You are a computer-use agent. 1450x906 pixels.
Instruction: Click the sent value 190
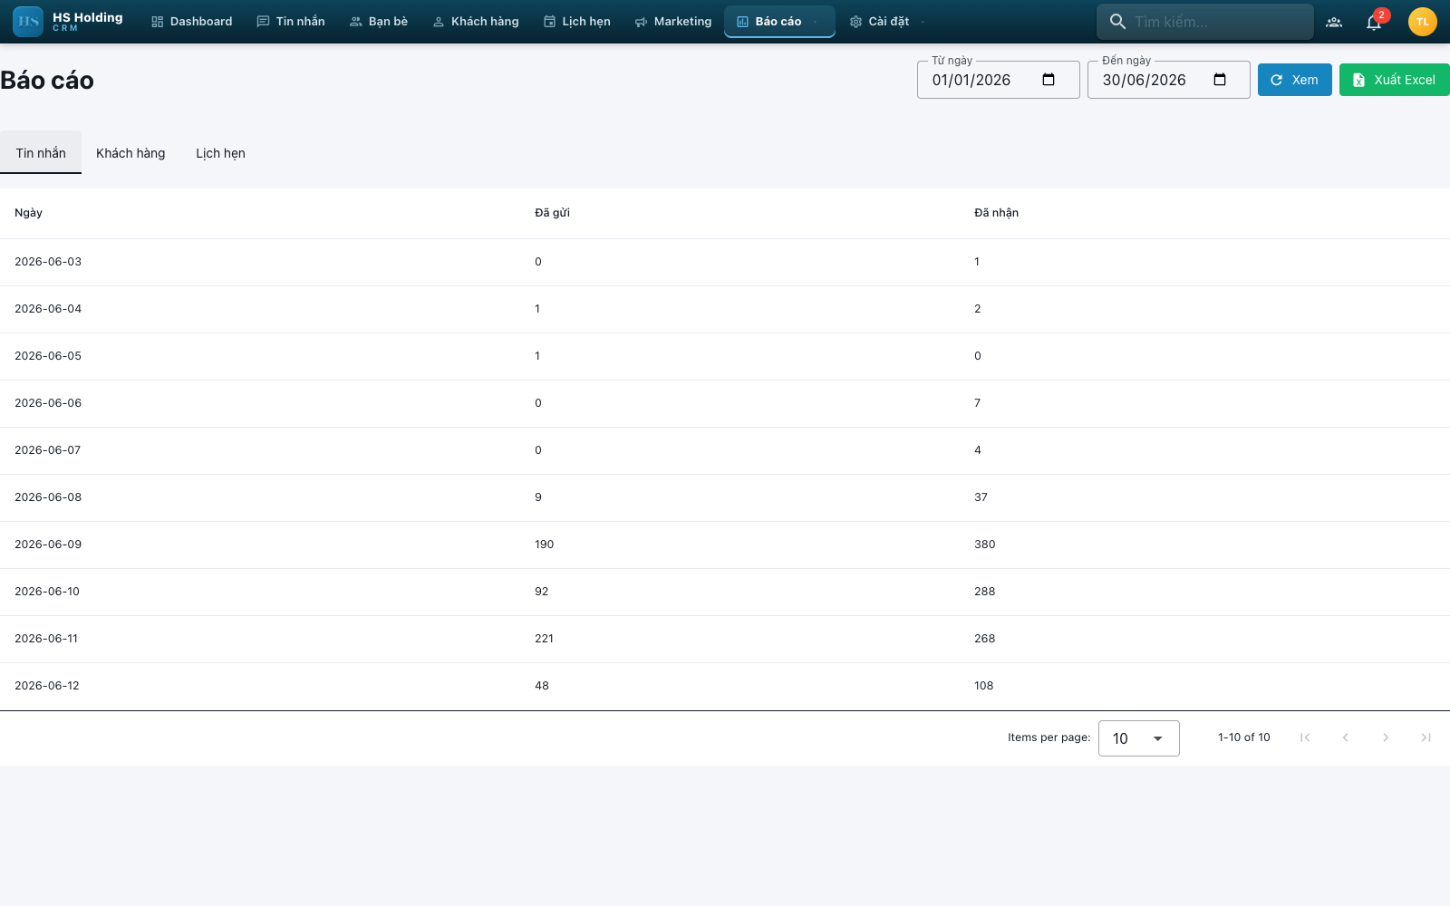point(544,545)
